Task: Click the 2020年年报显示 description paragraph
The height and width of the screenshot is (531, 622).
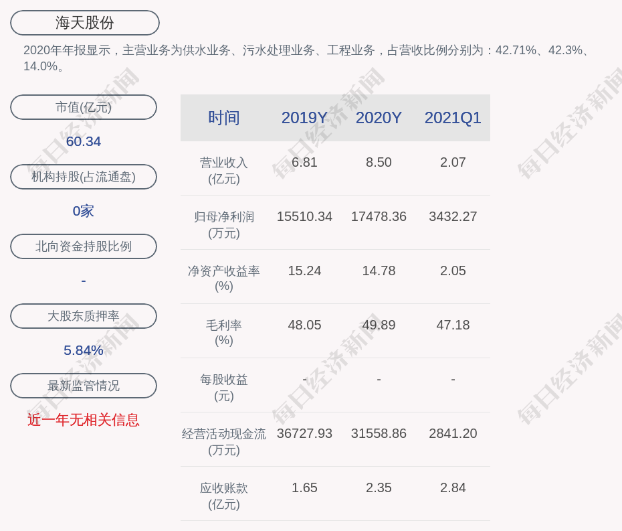Action: (x=308, y=58)
